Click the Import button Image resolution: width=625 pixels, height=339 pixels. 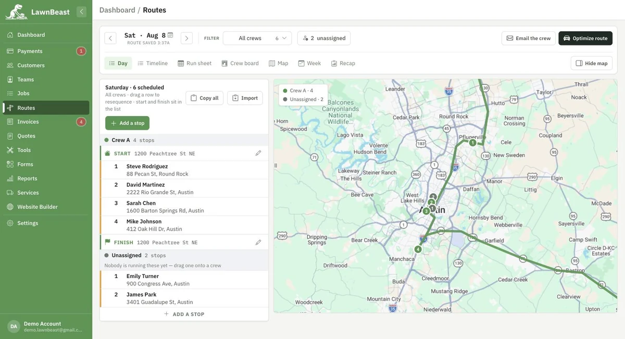[x=245, y=98]
